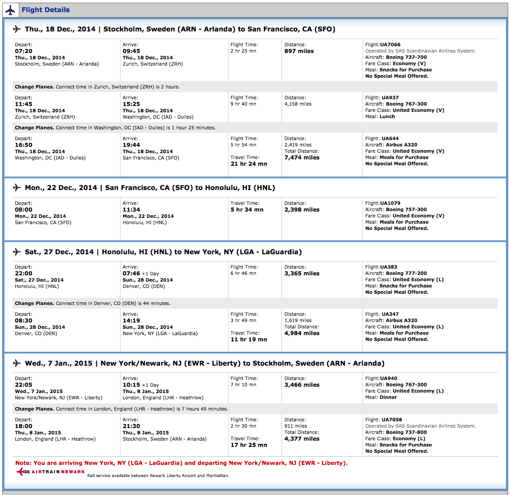Click the 3,466 miles distance
This screenshot has height=495, width=510.
302,385
